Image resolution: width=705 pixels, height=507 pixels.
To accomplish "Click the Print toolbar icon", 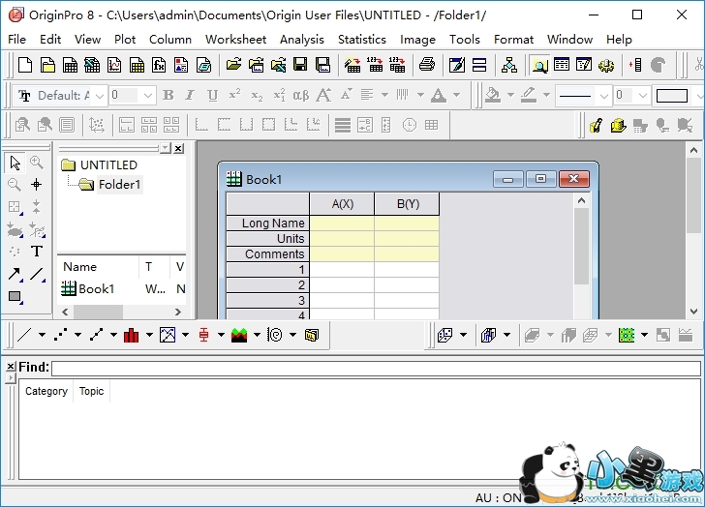I will coord(426,65).
